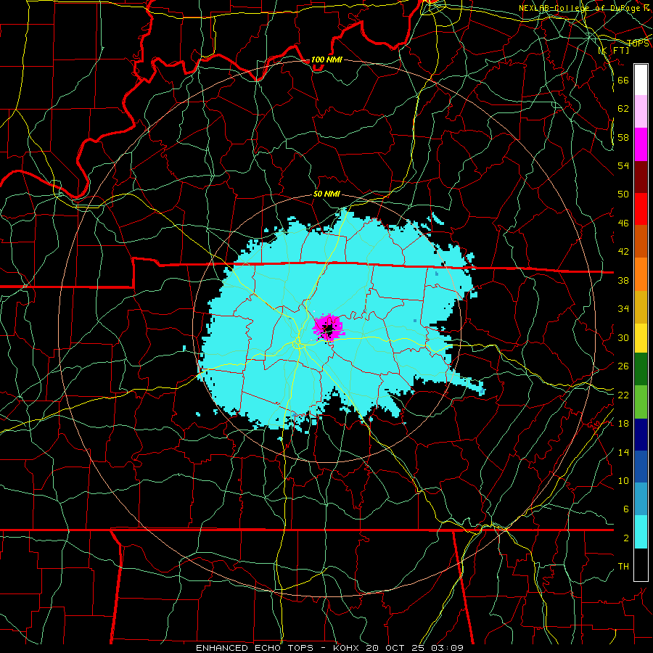Click the '58' legend scale value
Viewport: 653px width, 653px height.
coord(623,137)
